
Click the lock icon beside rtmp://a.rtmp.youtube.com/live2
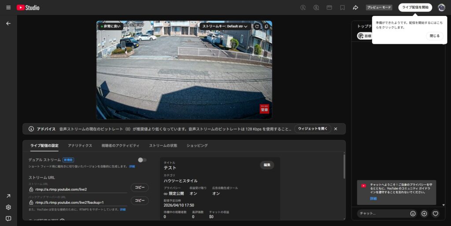[31, 189]
